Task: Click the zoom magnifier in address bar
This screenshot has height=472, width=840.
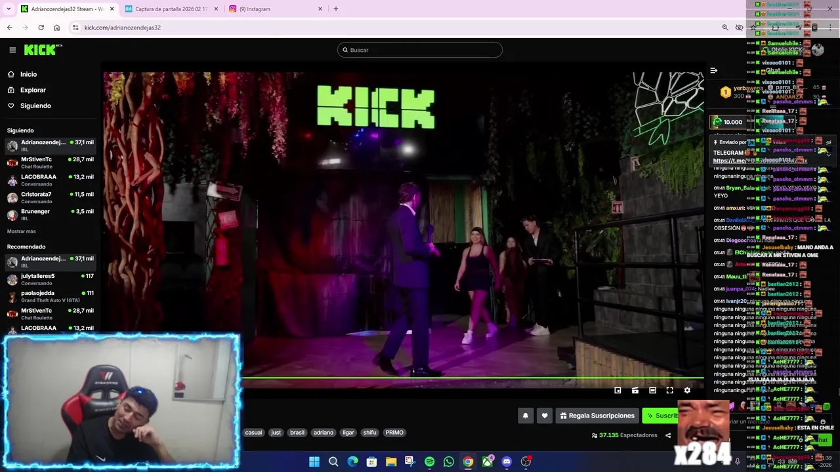Action: pos(724,28)
